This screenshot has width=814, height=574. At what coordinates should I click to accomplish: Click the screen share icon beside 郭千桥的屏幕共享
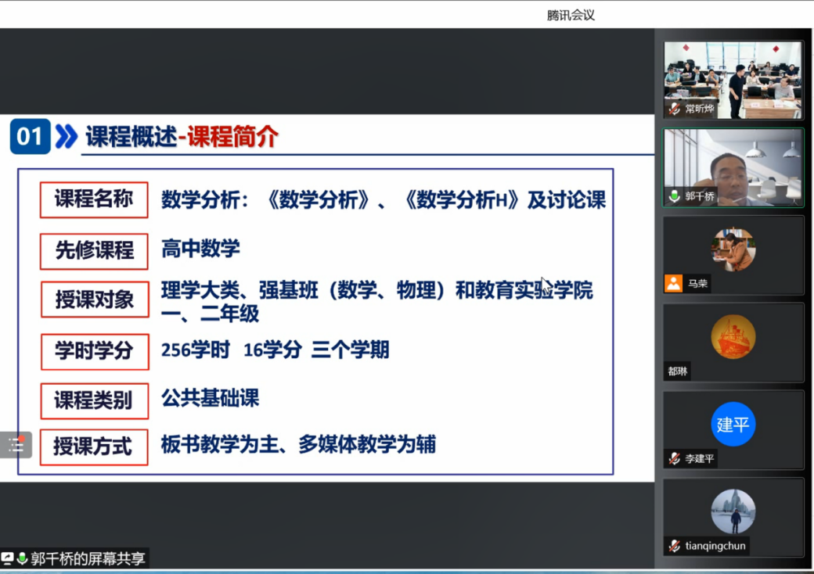coord(8,558)
